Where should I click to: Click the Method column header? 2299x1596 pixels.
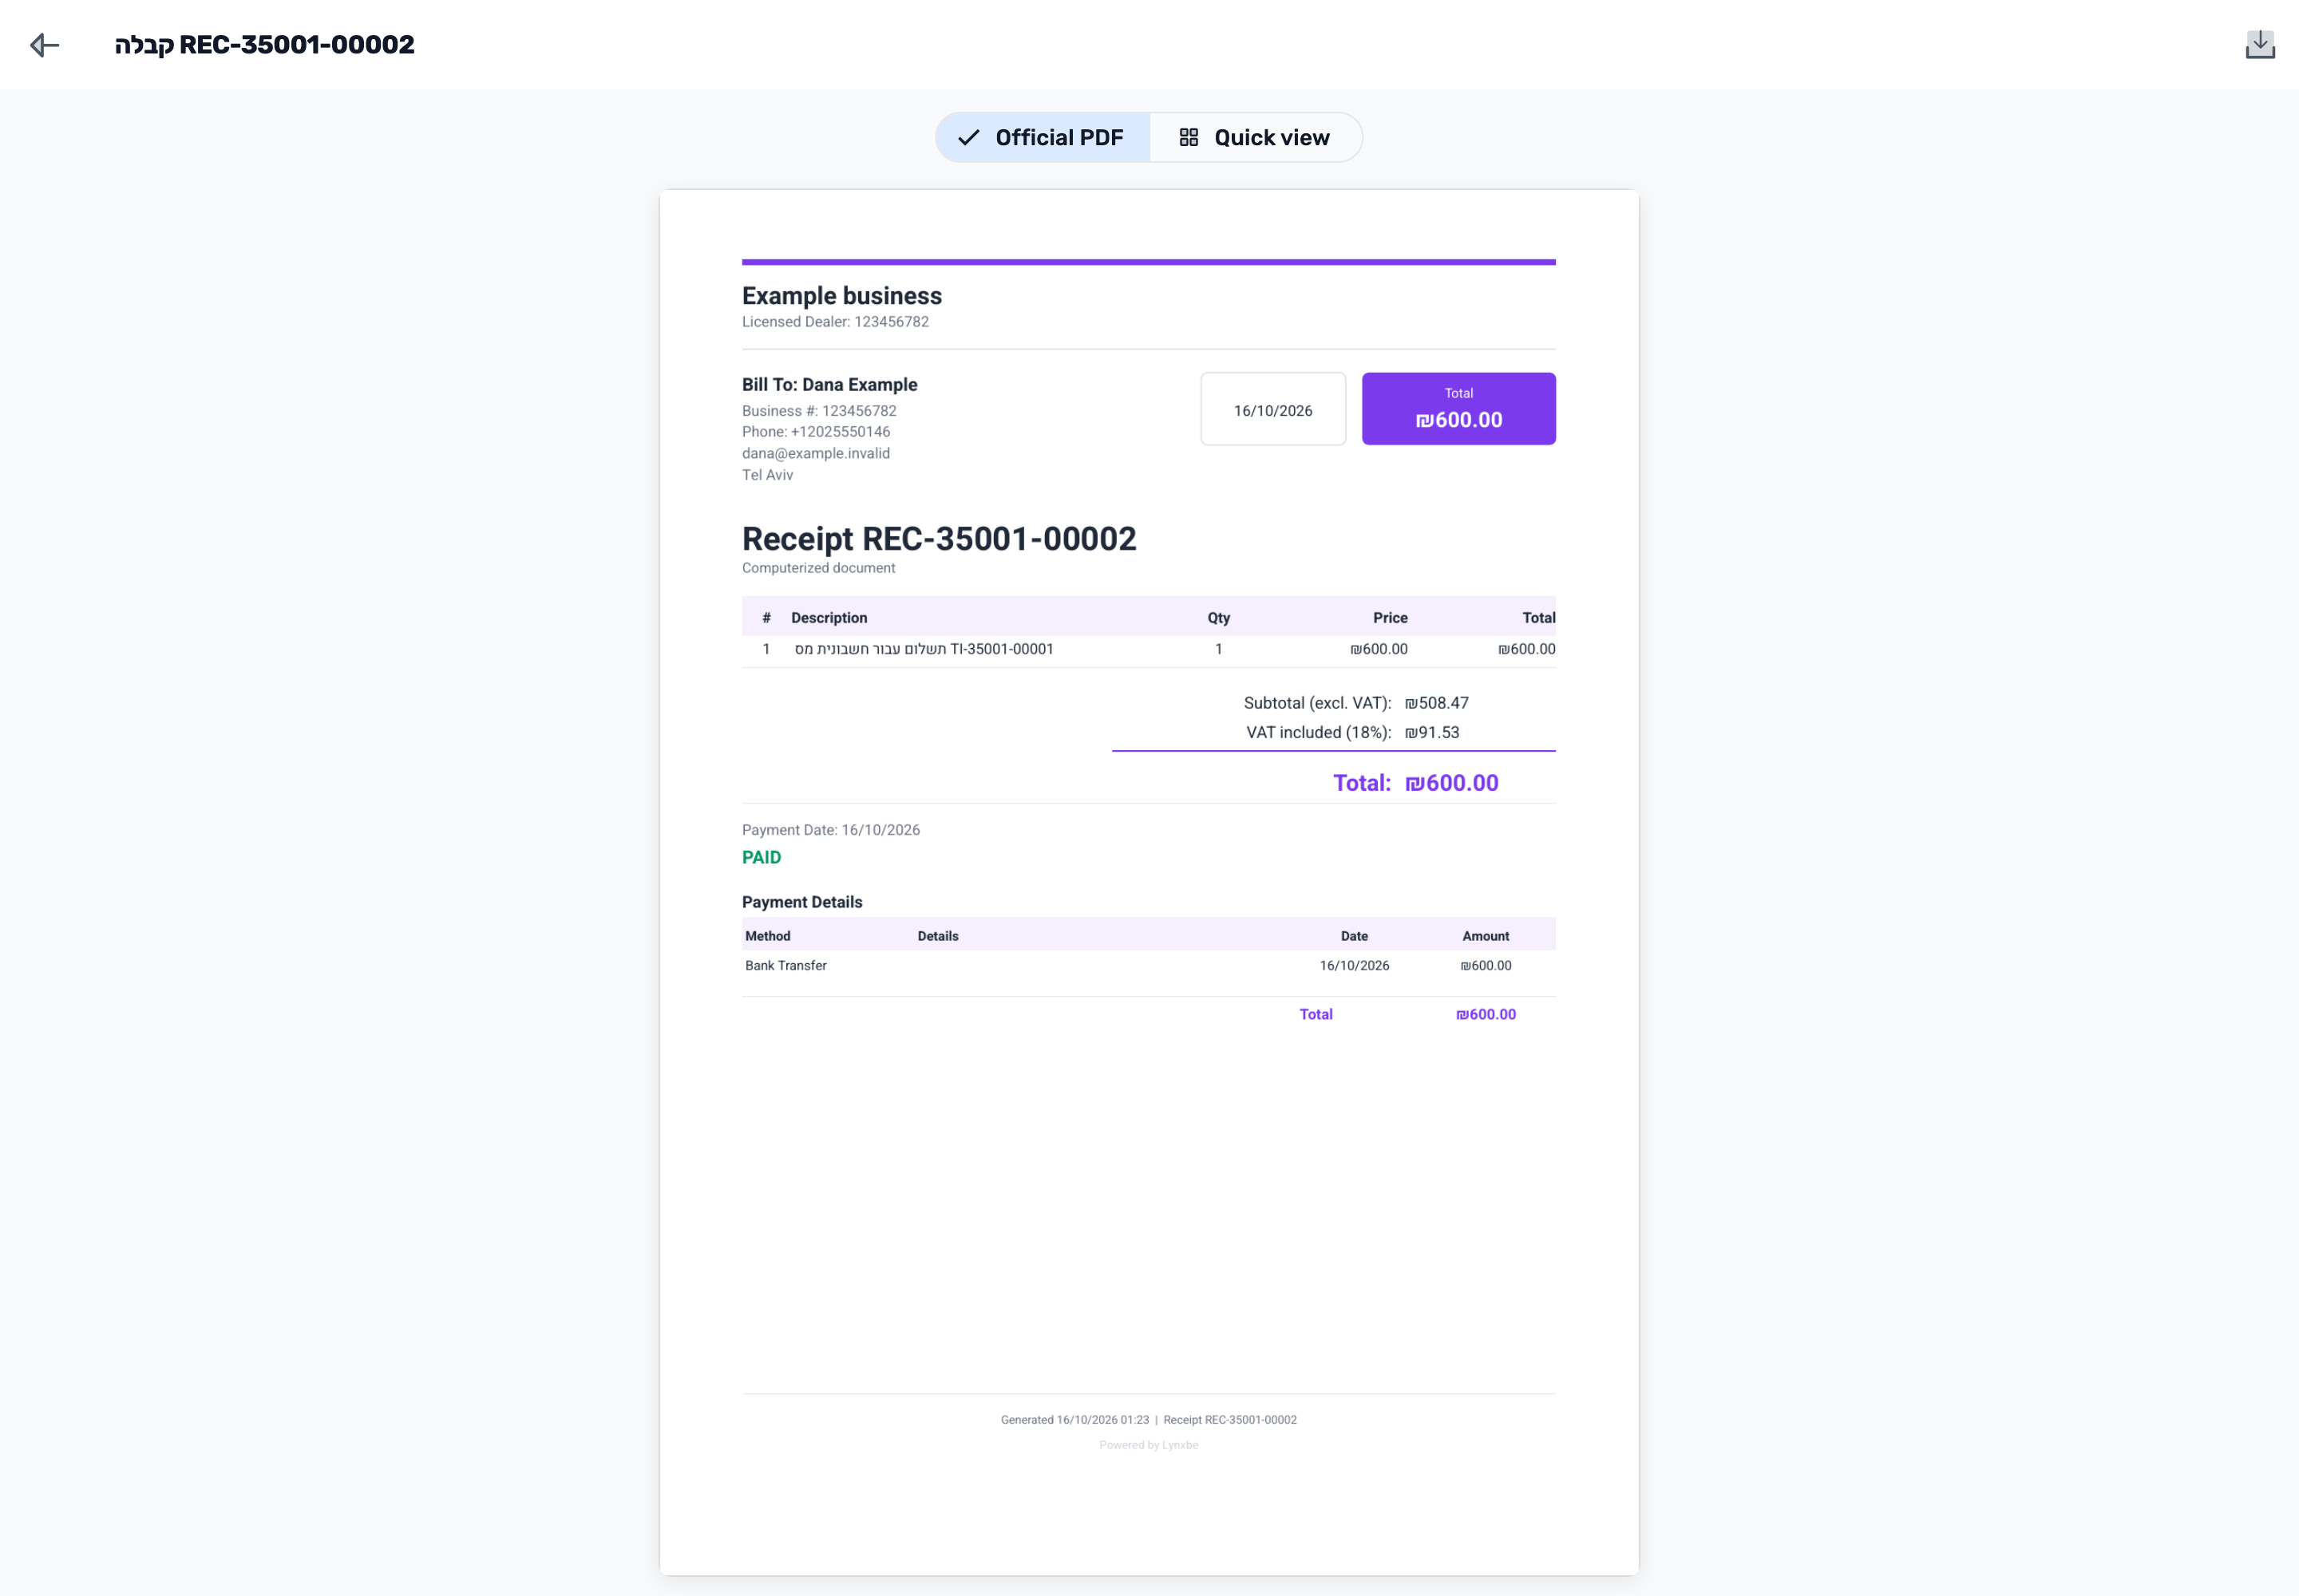click(x=767, y=936)
